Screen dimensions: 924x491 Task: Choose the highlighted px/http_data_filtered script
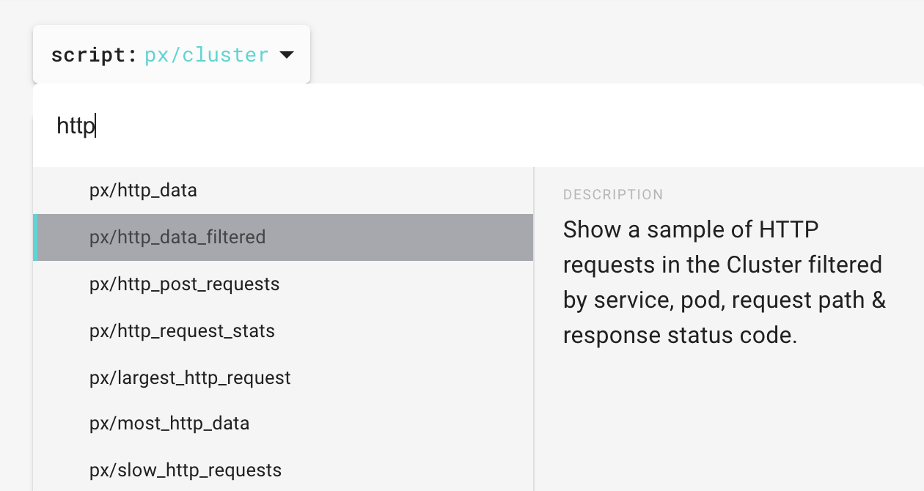[x=177, y=237]
